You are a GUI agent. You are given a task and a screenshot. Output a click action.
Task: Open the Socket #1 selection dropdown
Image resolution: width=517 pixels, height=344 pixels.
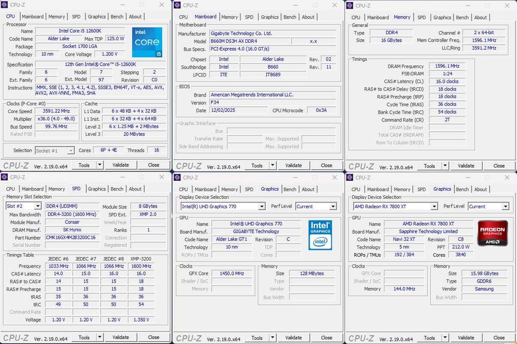(x=70, y=151)
